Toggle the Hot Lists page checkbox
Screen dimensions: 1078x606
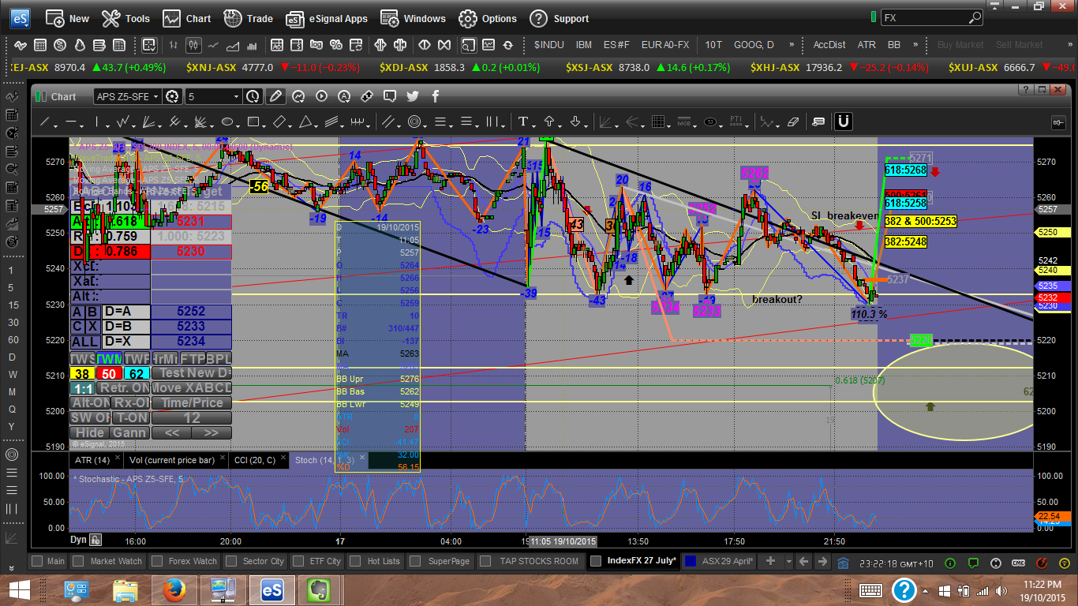[x=354, y=561]
